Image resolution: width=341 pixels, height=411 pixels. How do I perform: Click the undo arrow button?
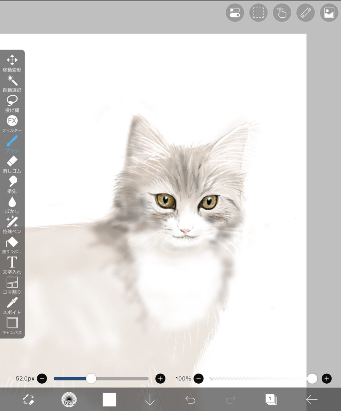190,399
